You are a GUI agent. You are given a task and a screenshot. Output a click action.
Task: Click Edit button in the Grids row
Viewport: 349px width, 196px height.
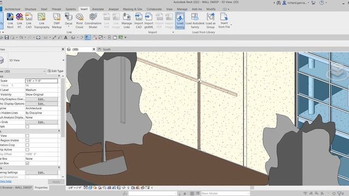coord(41,122)
